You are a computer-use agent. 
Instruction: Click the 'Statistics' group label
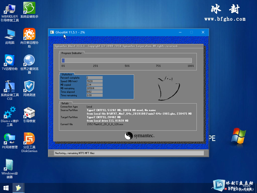tap(67, 74)
